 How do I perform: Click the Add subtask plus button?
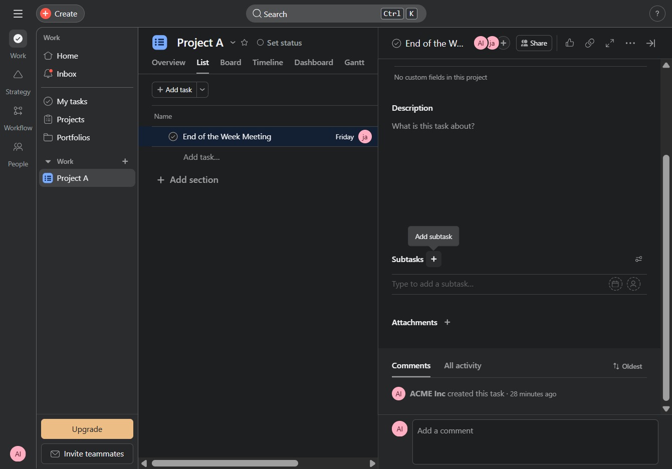(x=434, y=259)
